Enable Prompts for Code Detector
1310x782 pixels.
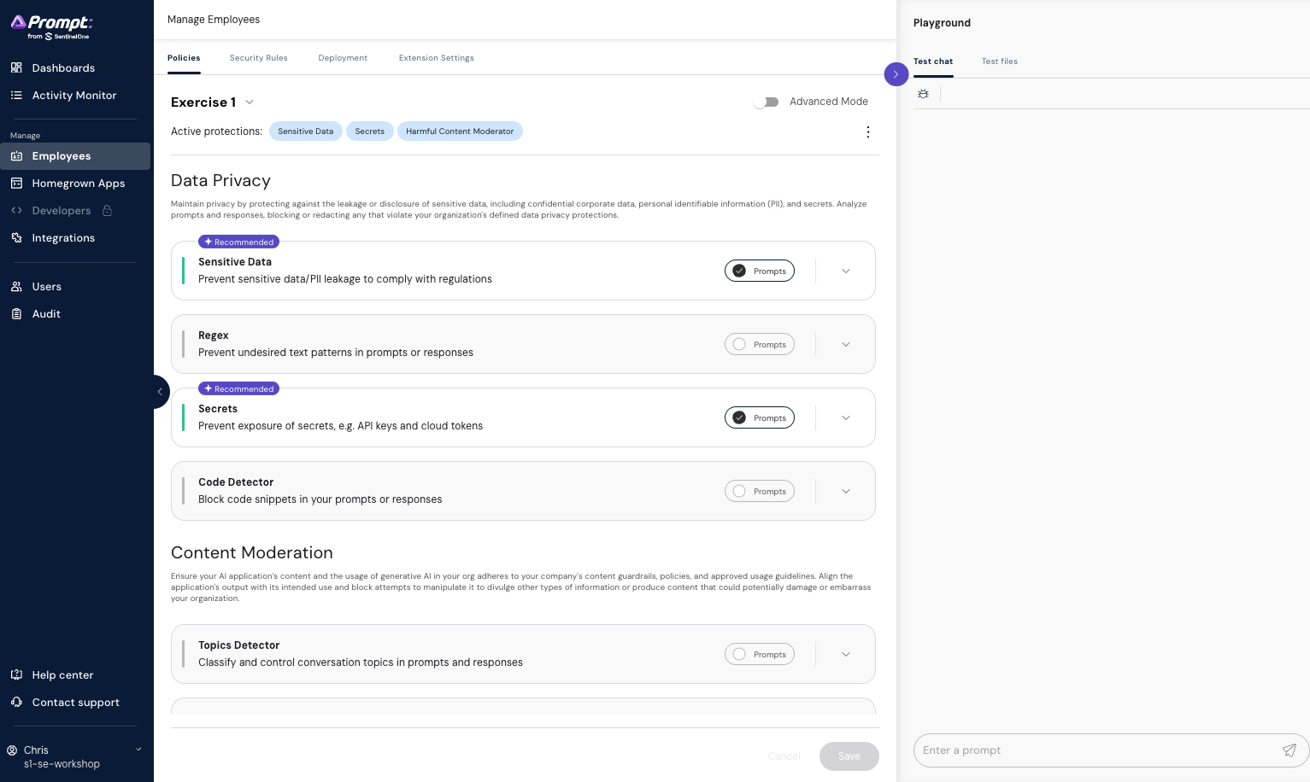tap(759, 491)
